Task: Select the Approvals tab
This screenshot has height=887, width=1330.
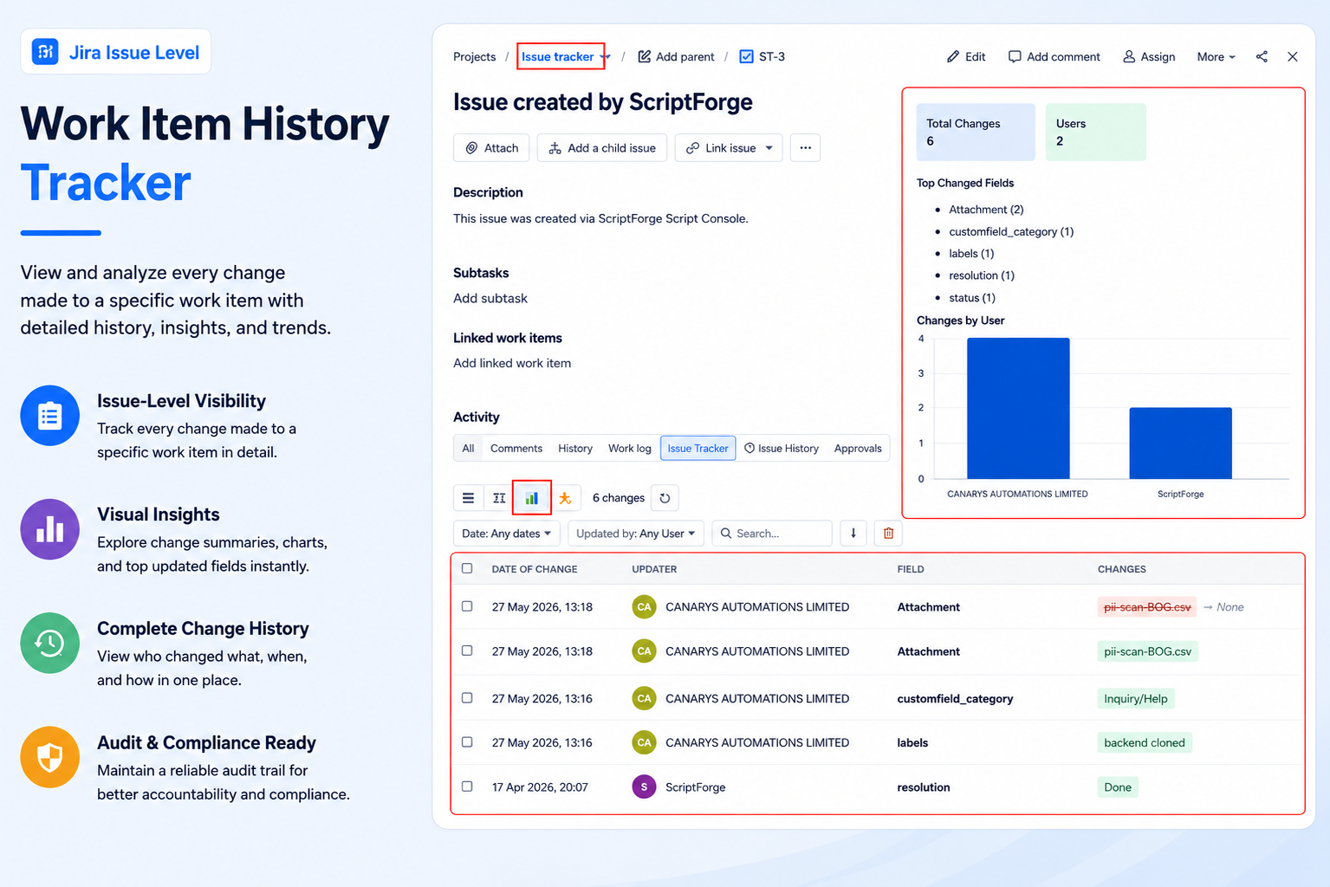Action: coord(858,448)
